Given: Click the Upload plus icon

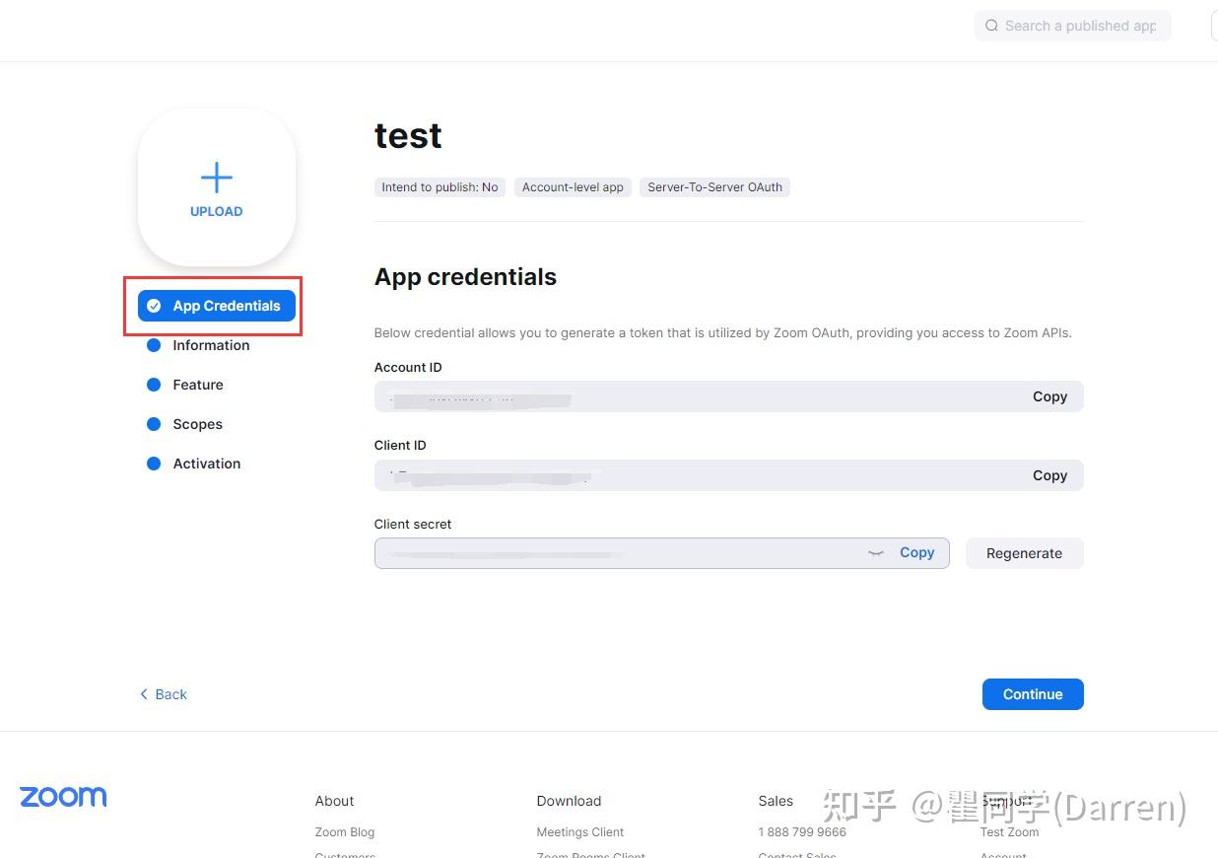Looking at the screenshot, I should pos(216,178).
